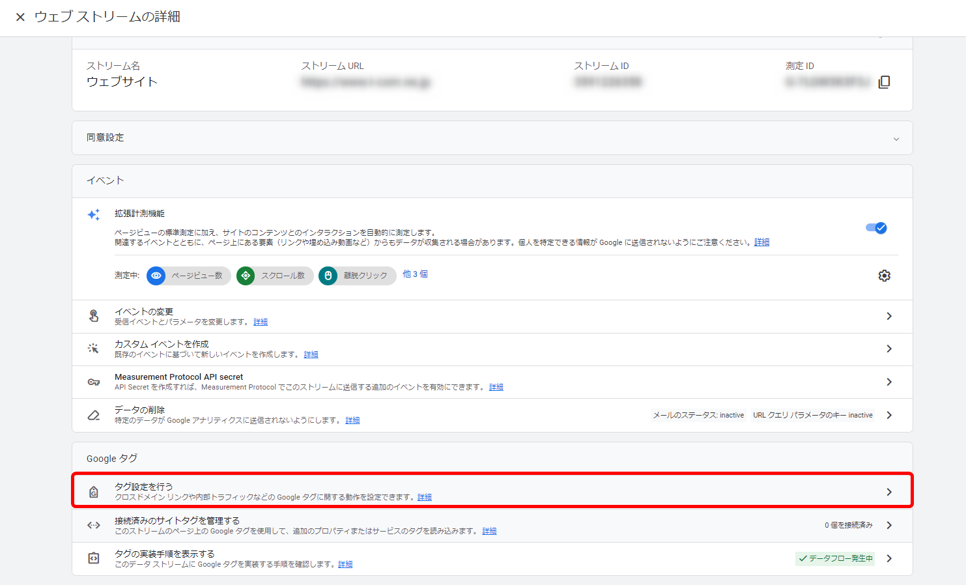Screen dimensions: 966x585
Task: Click the スクロール数 chip label
Action: click(x=283, y=276)
